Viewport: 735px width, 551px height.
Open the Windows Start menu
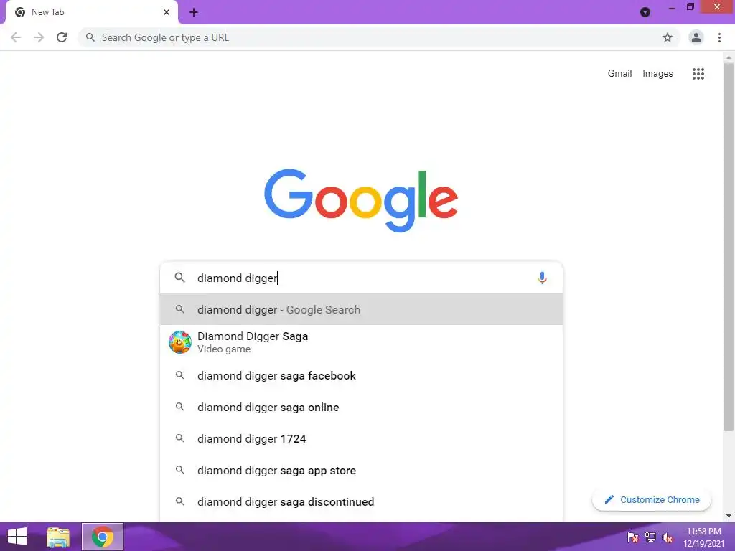17,537
